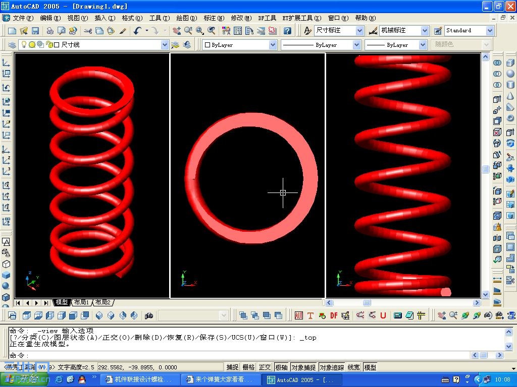The height and width of the screenshot is (387, 517).
Task: Open the undo history dropdown arrow
Action: (x=147, y=31)
